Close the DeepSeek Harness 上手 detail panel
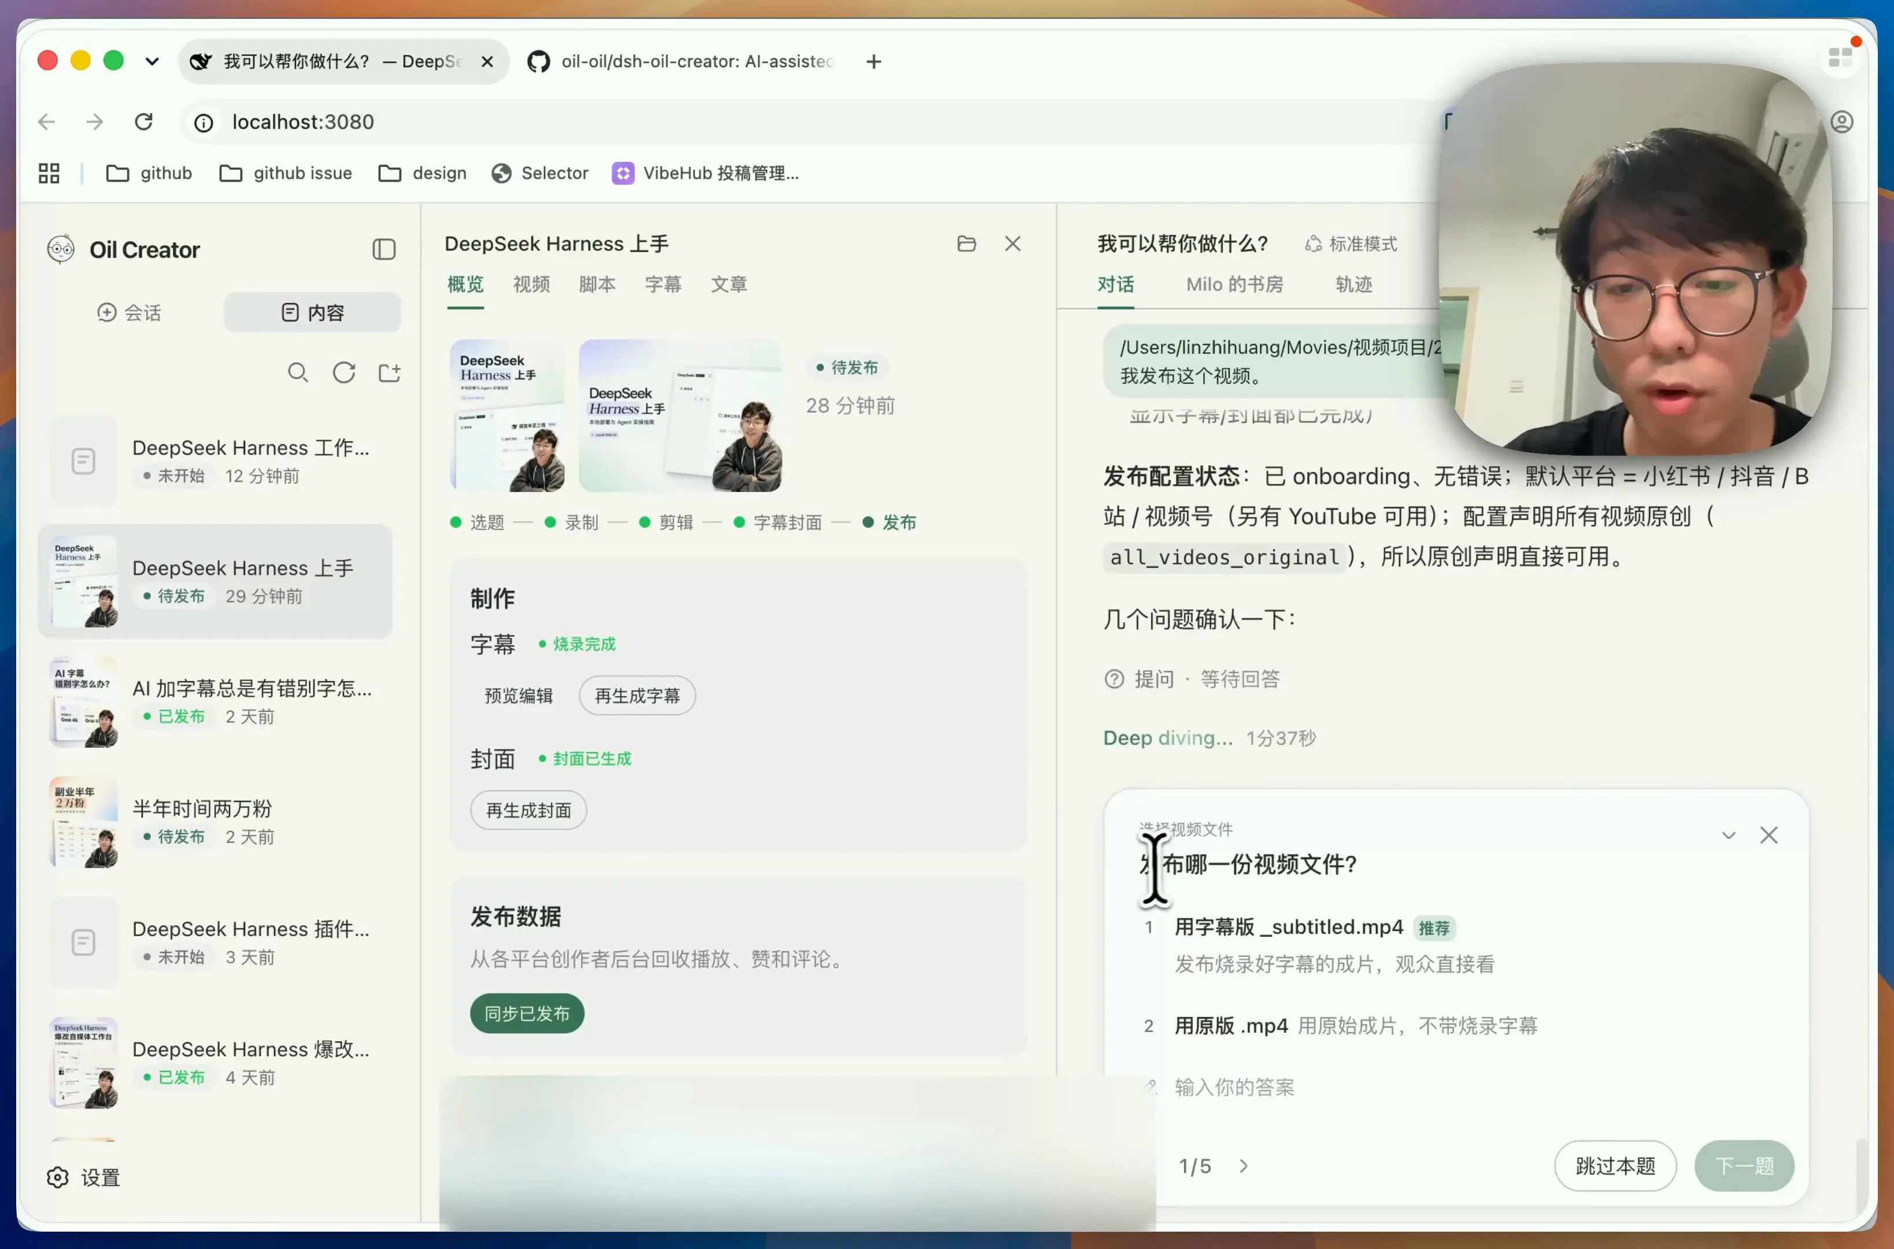This screenshot has width=1894, height=1249. click(x=1012, y=244)
